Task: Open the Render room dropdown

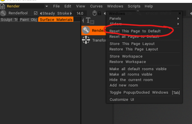Action: (46, 6)
